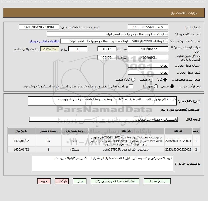Click the استابیلایزر STB25R item name
Image resolution: width=208 pixels, height=201 pixels.
(x=126, y=149)
